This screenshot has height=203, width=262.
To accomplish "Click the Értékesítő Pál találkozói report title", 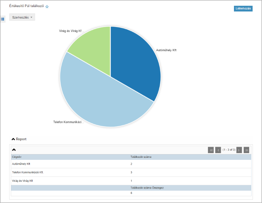I will (26, 6).
